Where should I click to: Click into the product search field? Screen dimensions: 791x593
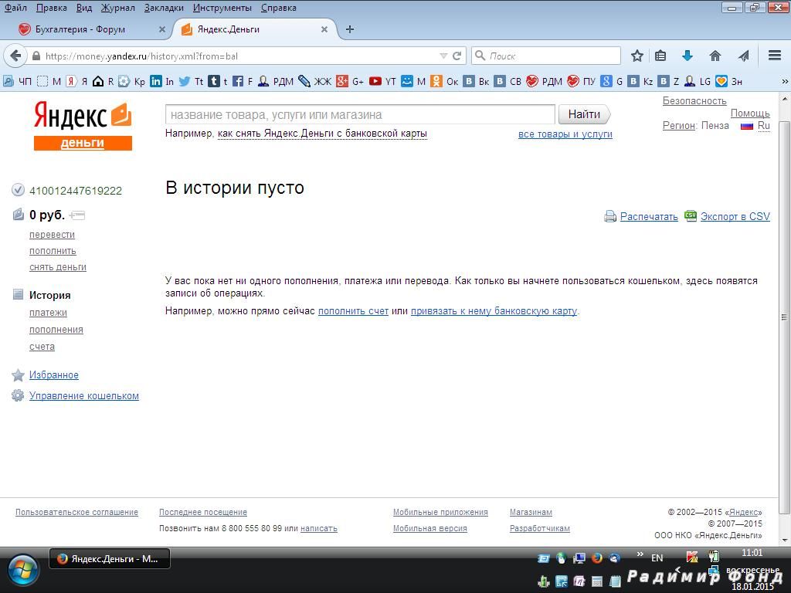(360, 114)
